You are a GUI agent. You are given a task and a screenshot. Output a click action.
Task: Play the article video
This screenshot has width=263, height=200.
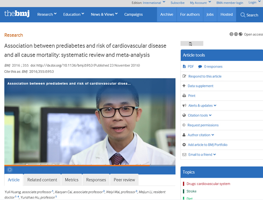point(10,170)
